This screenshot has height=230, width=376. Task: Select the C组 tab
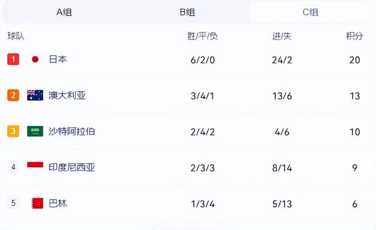click(310, 12)
